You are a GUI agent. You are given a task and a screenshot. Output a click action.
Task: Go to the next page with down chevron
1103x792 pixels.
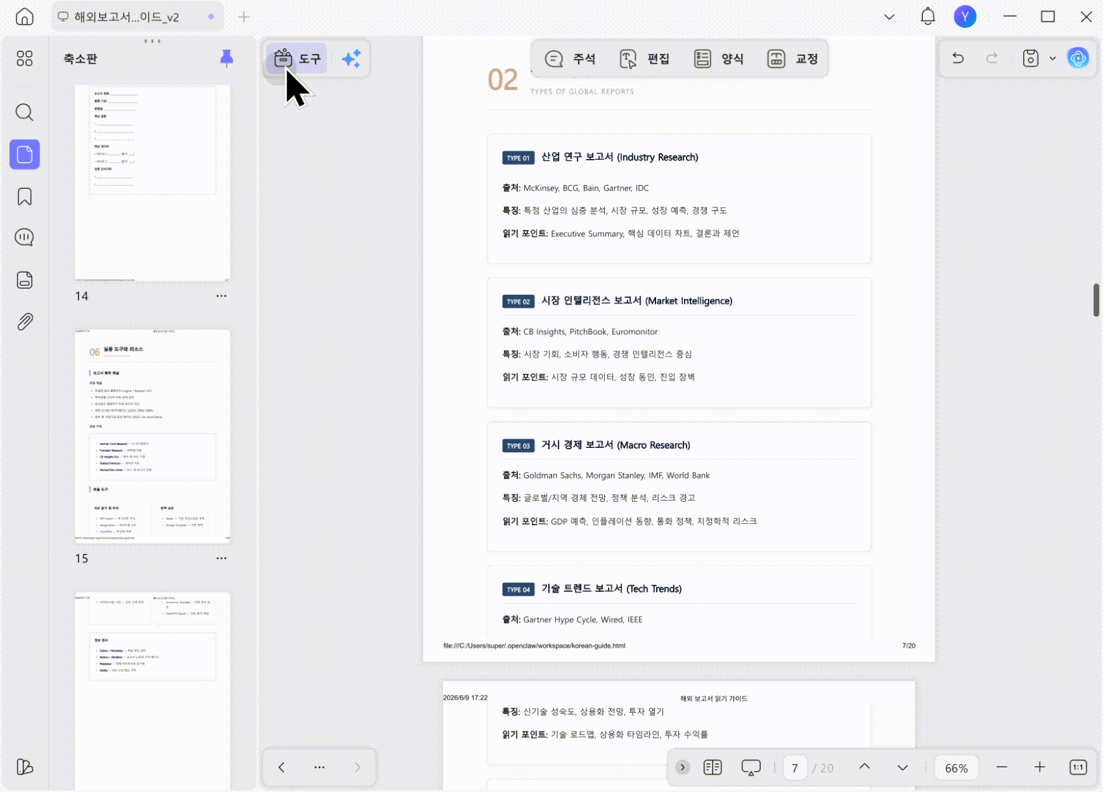(902, 768)
